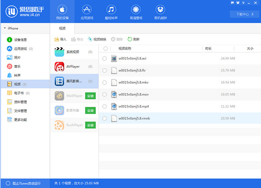Click the mp4 QuickTime file icon
261x188 pixels.
[x=114, y=107]
